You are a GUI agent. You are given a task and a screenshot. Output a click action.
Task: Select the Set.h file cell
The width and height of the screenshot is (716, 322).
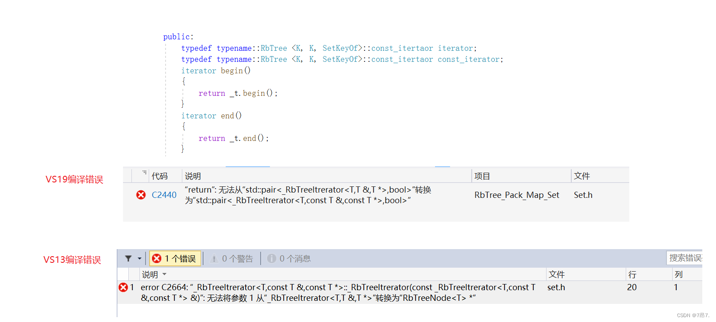583,195
